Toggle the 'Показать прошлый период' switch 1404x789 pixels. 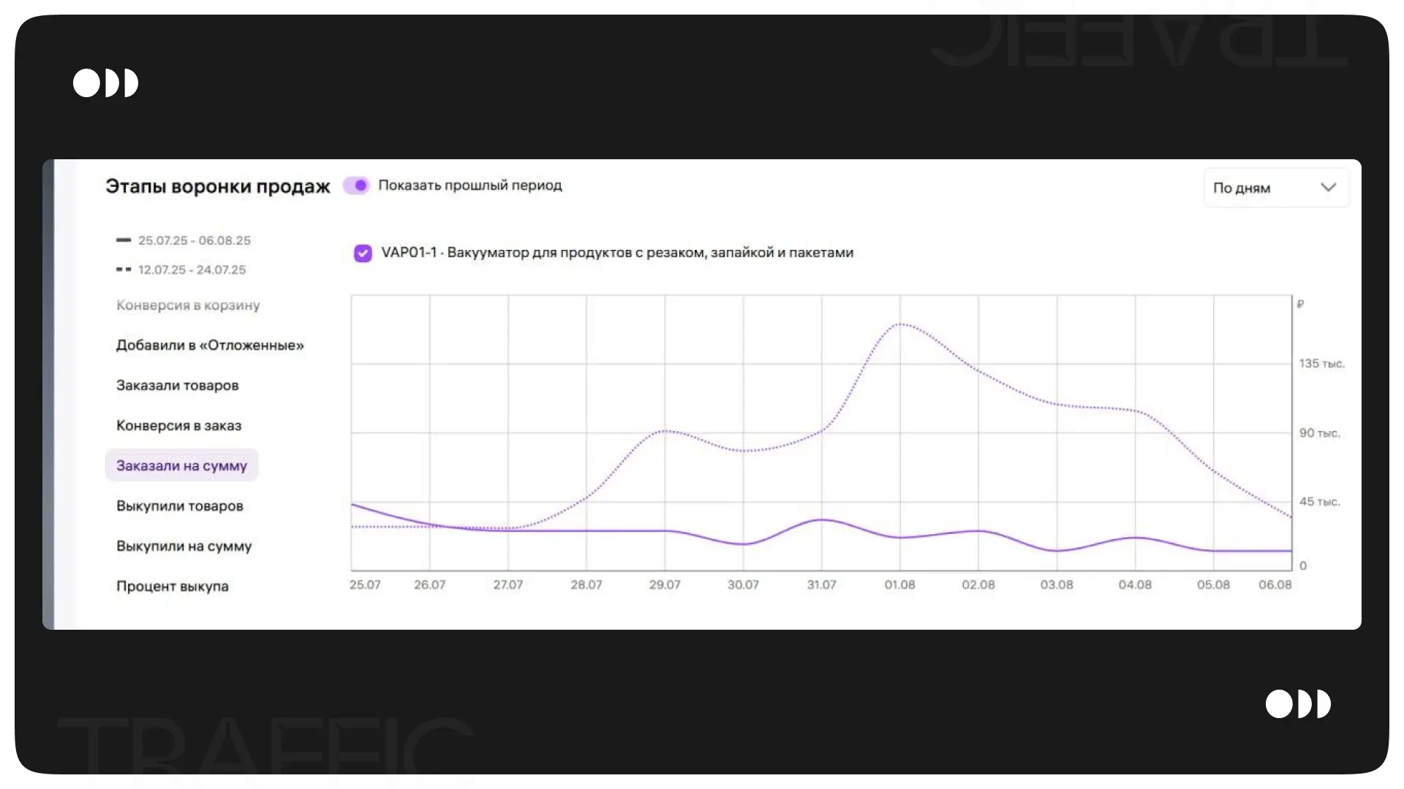pyautogui.click(x=356, y=186)
